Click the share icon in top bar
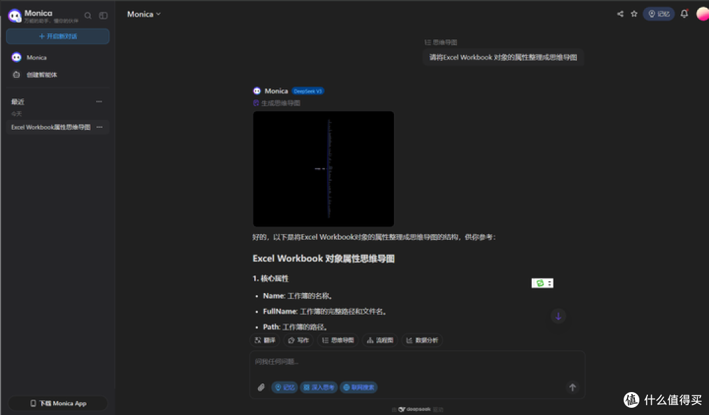Viewport: 709px width, 415px height. (x=620, y=14)
